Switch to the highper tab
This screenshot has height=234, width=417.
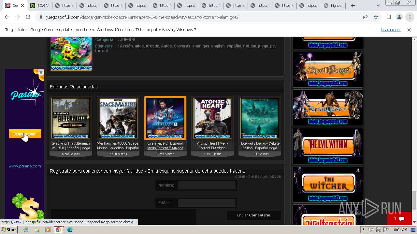coord(333,6)
